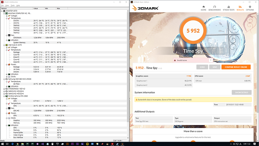The height and width of the screenshot is (146, 259).
Task: Click the IME language indicator A
Action: [x=240, y=144]
